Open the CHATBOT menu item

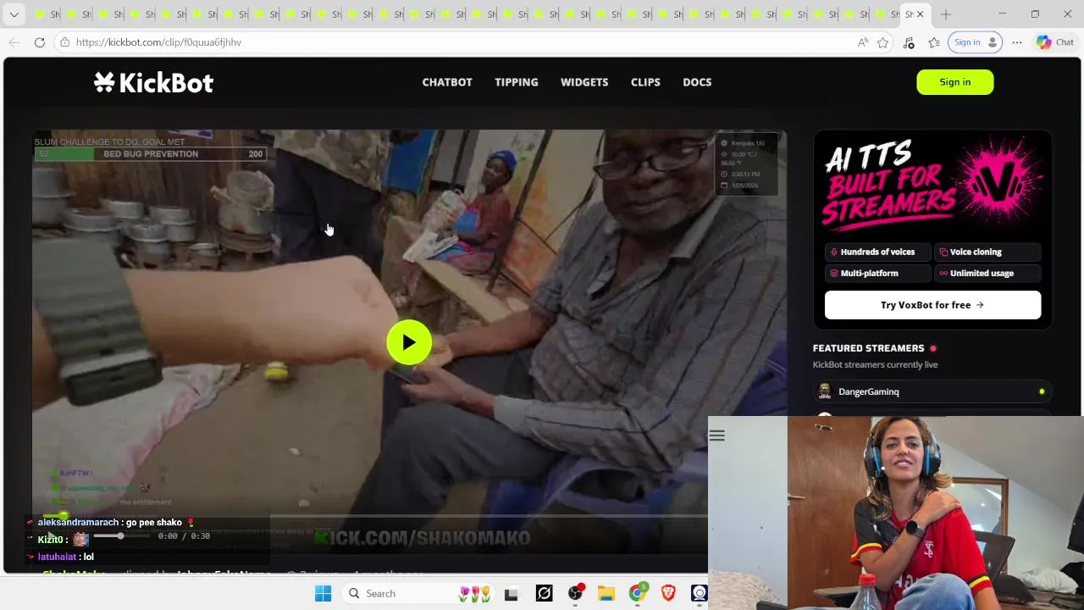point(447,82)
